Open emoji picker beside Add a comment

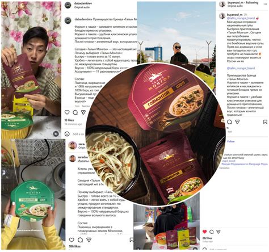coord(67,134)
